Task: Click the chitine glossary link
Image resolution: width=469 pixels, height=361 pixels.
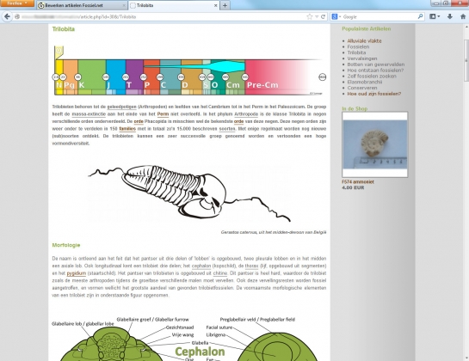Action: (220, 273)
